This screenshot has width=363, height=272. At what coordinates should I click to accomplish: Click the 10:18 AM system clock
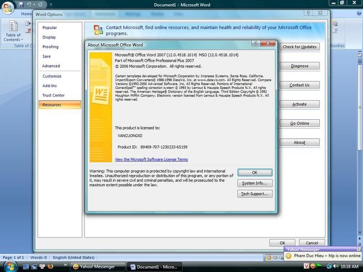pyautogui.click(x=349, y=267)
